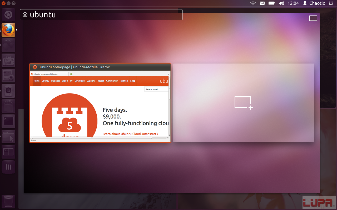The height and width of the screenshot is (210, 337).
Task: Open the Wi-Fi network indicator
Action: pyautogui.click(x=253, y=3)
